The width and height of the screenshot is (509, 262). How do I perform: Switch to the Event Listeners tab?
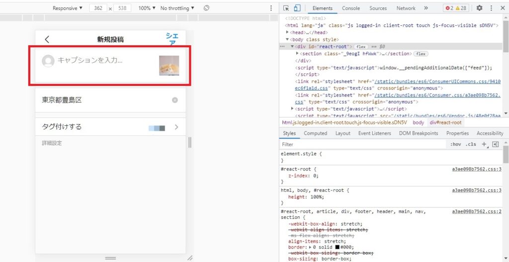[375, 133]
